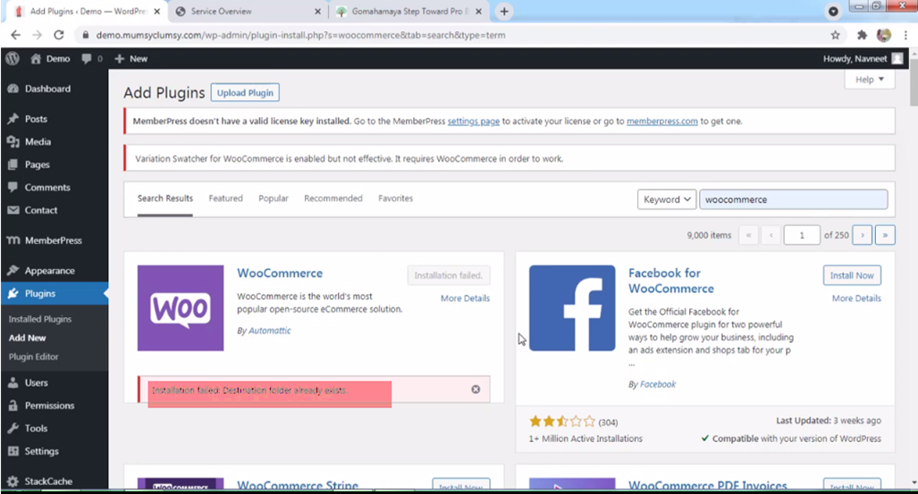
Task: Visit the Demo site home link
Action: [x=50, y=59]
